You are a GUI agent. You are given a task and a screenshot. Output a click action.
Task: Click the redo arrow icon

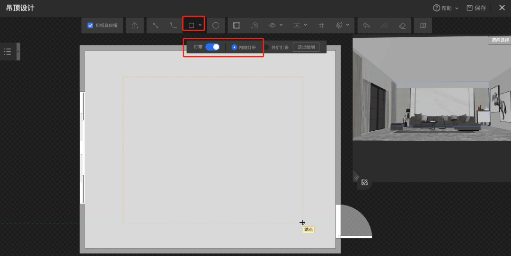(384, 26)
